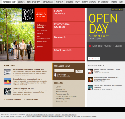
Task: Open the Staff nav item
Action: 77,2
